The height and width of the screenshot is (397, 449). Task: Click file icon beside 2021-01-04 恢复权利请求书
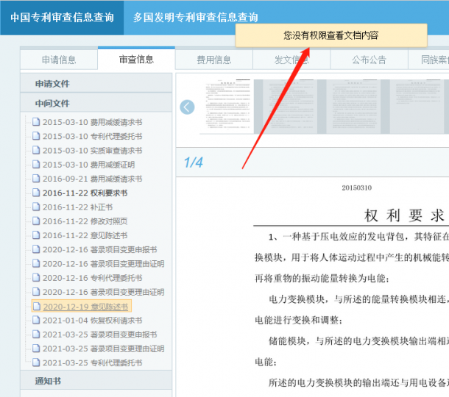[36, 320]
